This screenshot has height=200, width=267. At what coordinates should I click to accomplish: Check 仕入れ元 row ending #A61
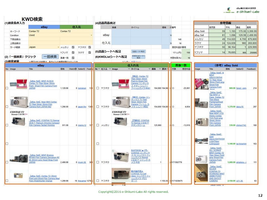98,88
